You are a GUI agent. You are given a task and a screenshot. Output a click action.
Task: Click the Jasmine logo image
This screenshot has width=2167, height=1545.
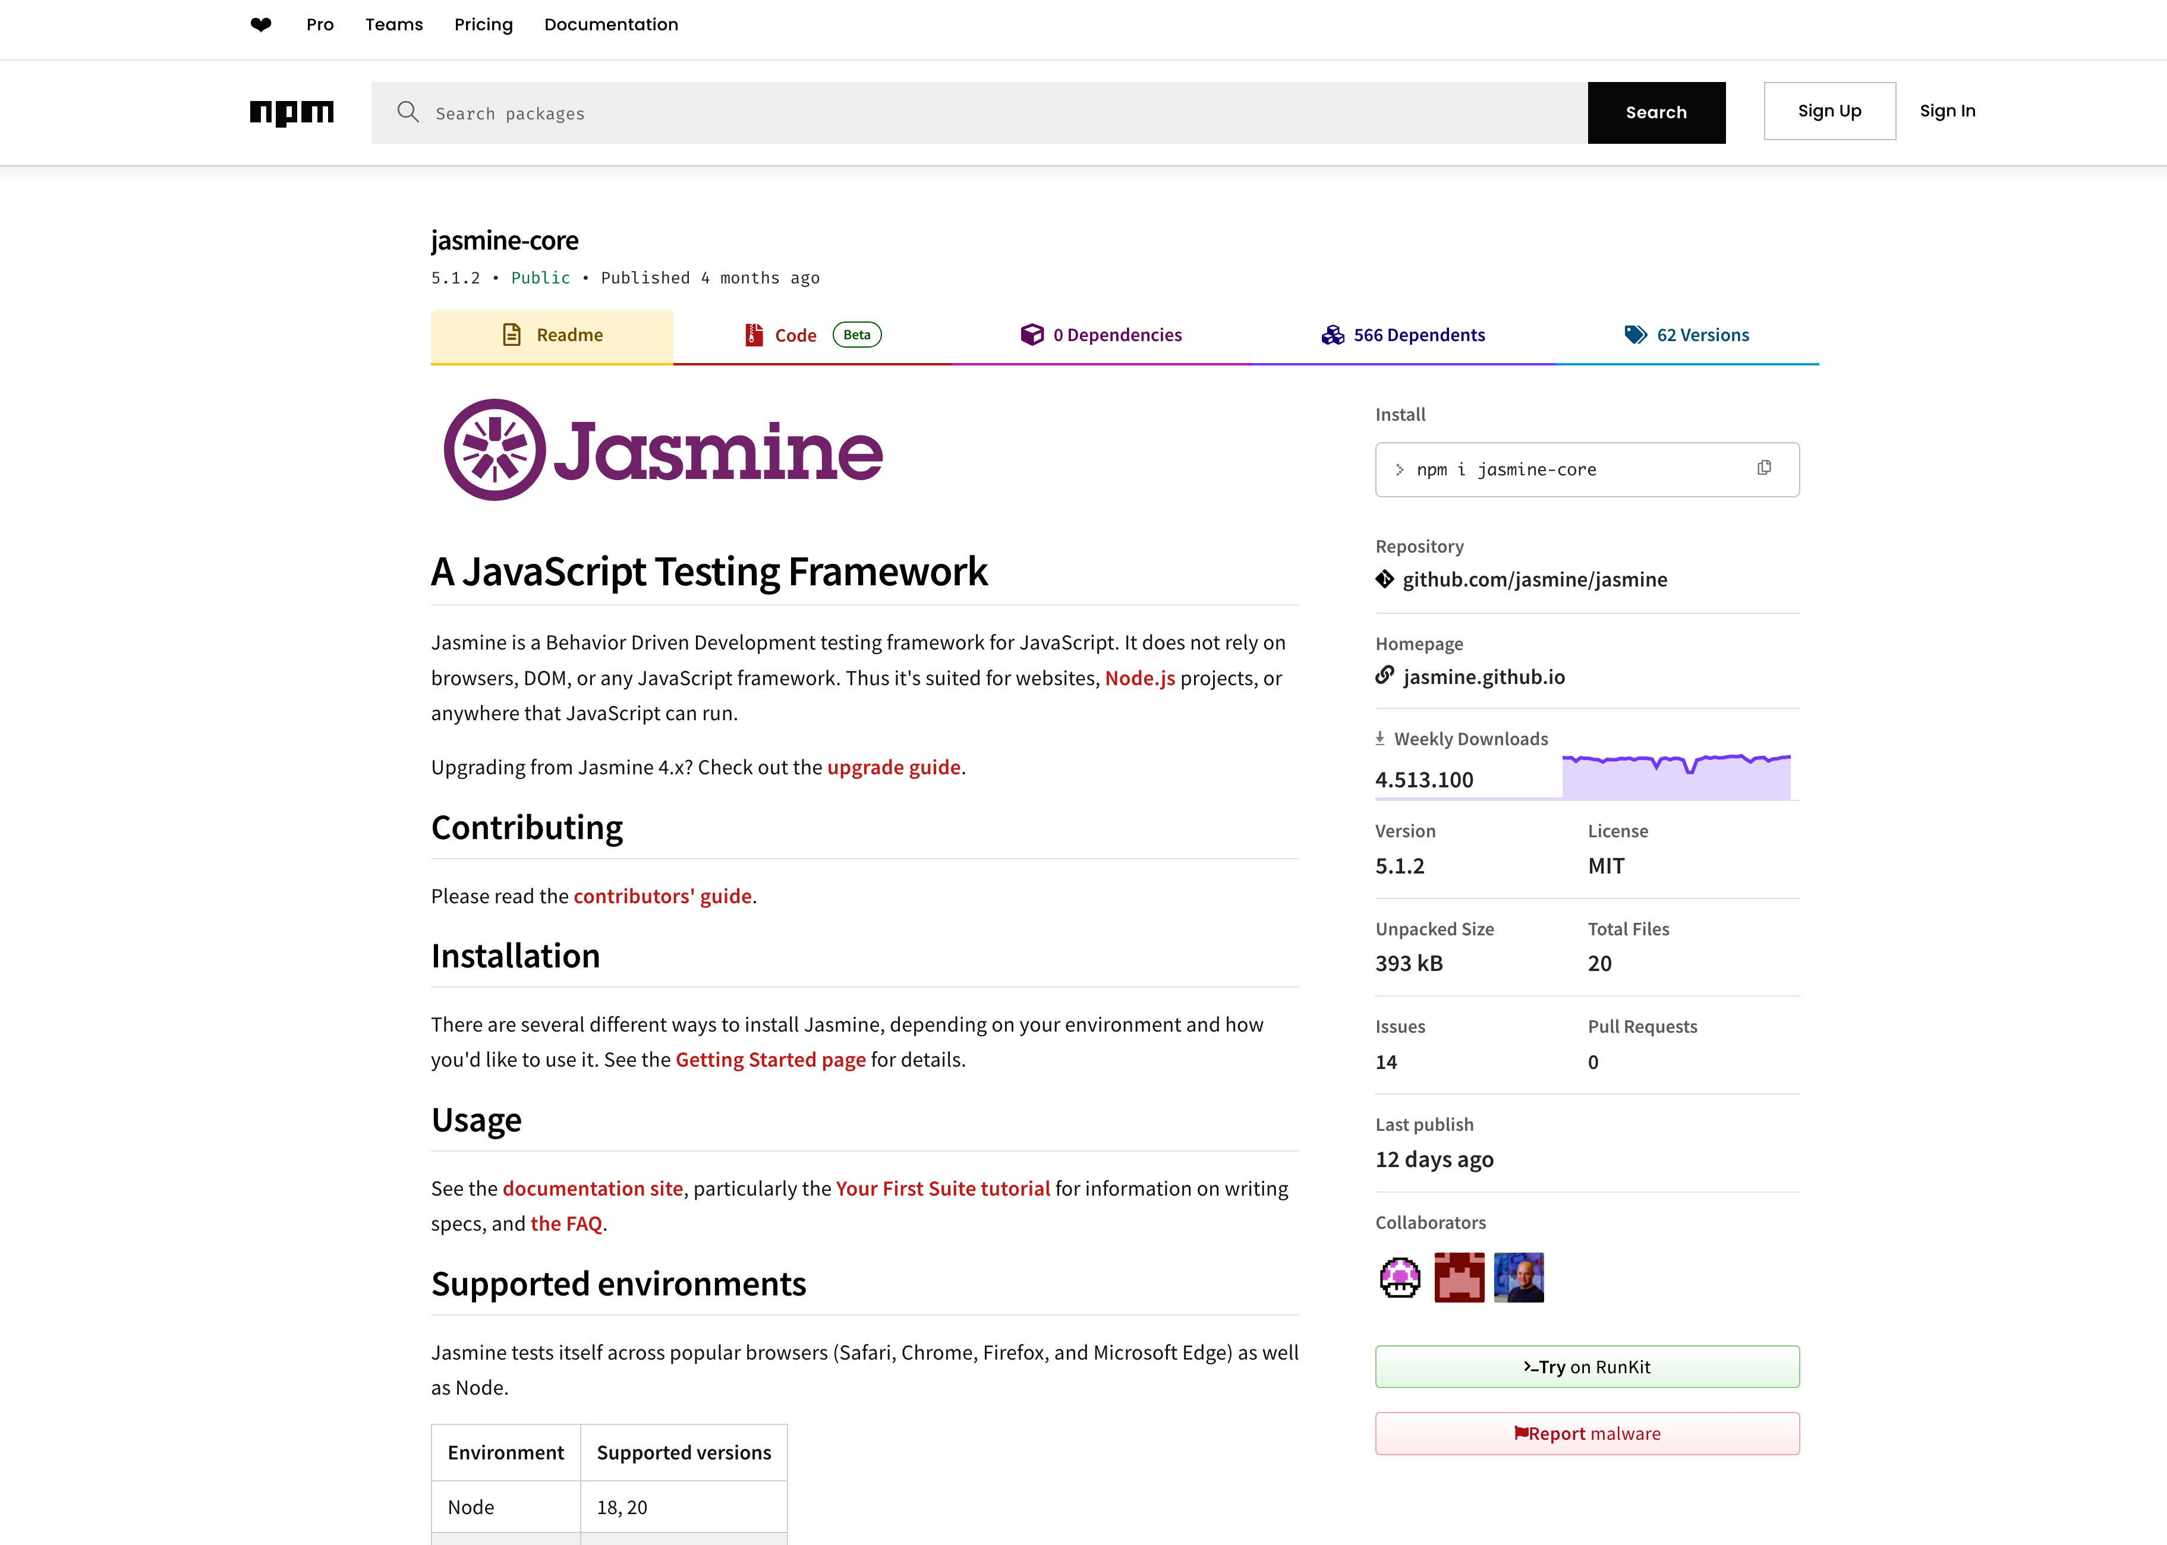click(x=663, y=450)
